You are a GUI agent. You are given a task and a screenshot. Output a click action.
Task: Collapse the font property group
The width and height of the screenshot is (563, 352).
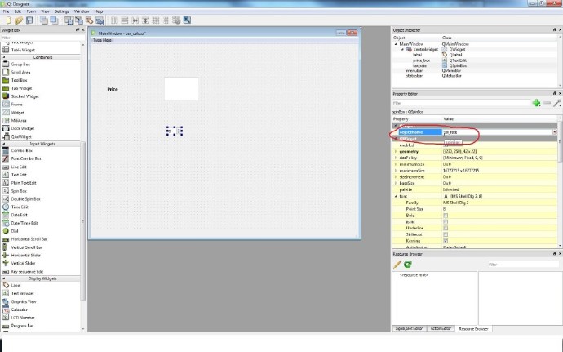pyautogui.click(x=396, y=196)
